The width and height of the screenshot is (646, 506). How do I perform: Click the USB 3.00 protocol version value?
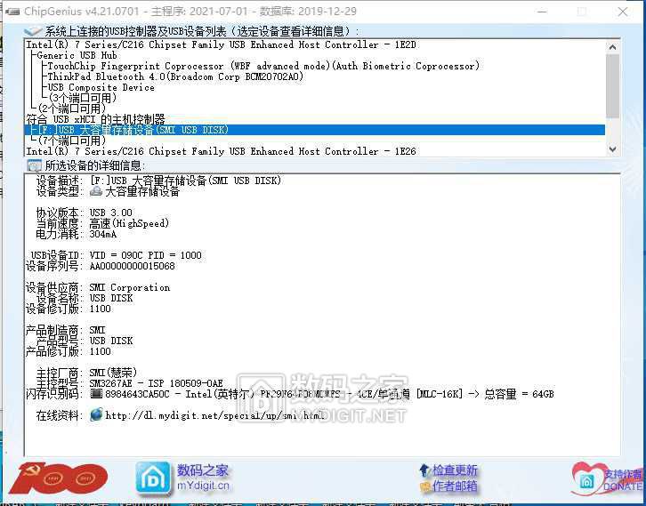point(111,213)
